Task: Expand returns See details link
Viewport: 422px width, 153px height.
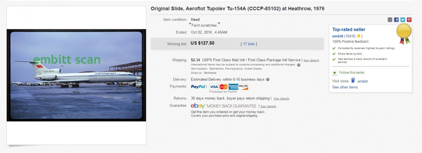Action: [x=281, y=98]
